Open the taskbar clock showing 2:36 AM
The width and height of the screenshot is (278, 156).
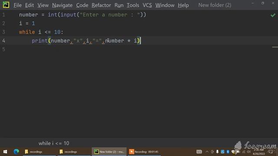tap(259, 152)
